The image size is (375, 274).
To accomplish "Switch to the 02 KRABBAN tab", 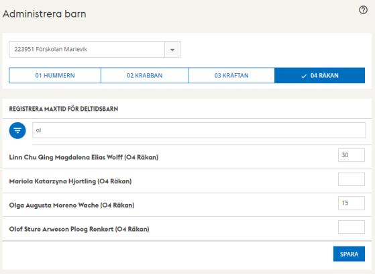I will [x=145, y=75].
